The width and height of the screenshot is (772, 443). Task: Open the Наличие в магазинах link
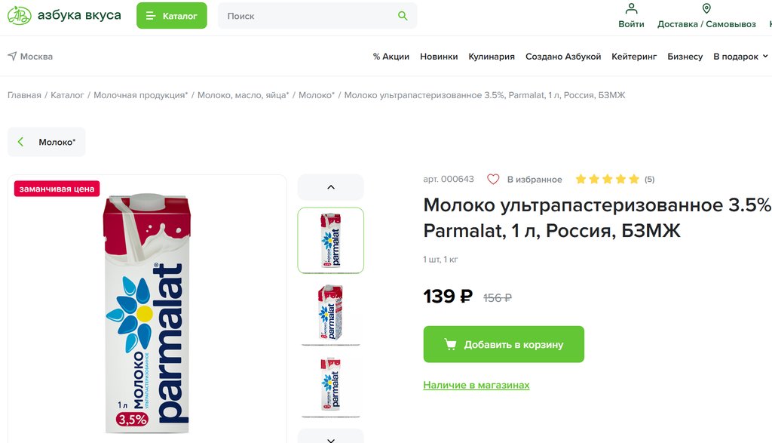[476, 385]
